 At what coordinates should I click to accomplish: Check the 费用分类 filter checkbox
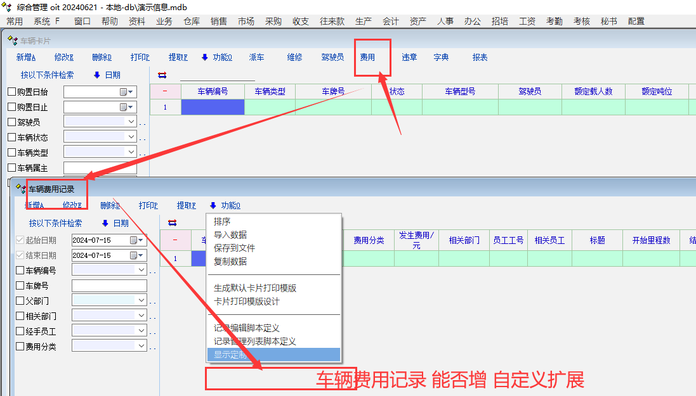point(20,347)
